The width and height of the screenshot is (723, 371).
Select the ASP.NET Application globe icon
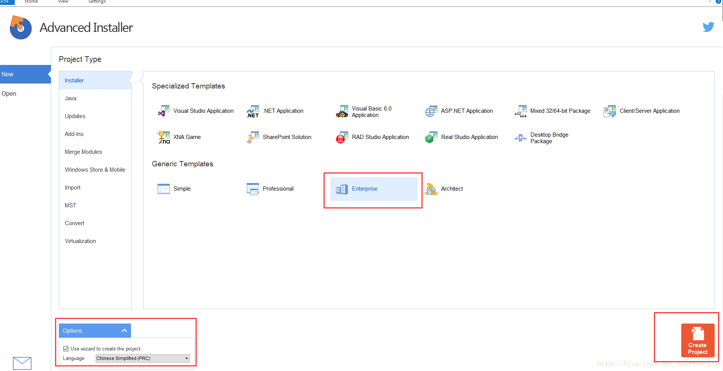tap(431, 111)
